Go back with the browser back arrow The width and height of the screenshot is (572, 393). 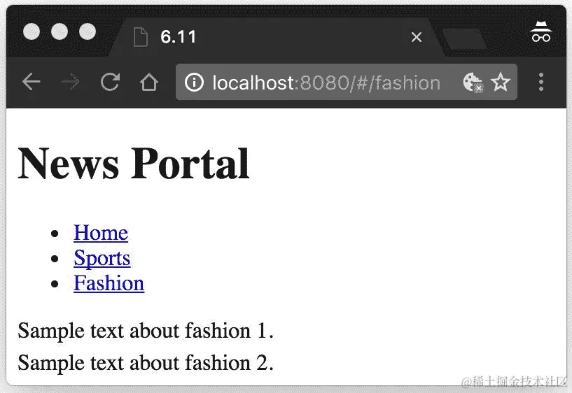pyautogui.click(x=32, y=81)
